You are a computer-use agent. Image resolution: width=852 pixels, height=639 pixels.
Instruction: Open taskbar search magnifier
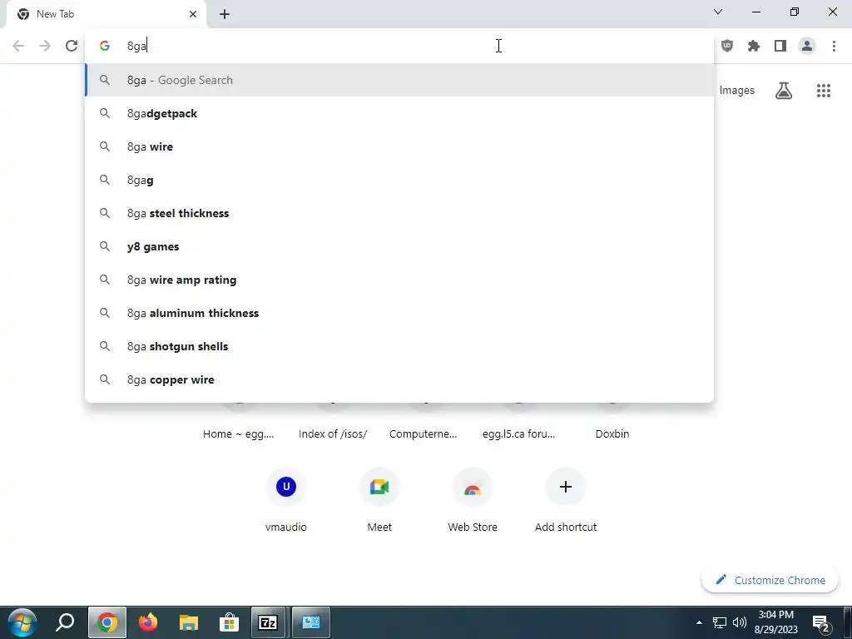pos(65,622)
